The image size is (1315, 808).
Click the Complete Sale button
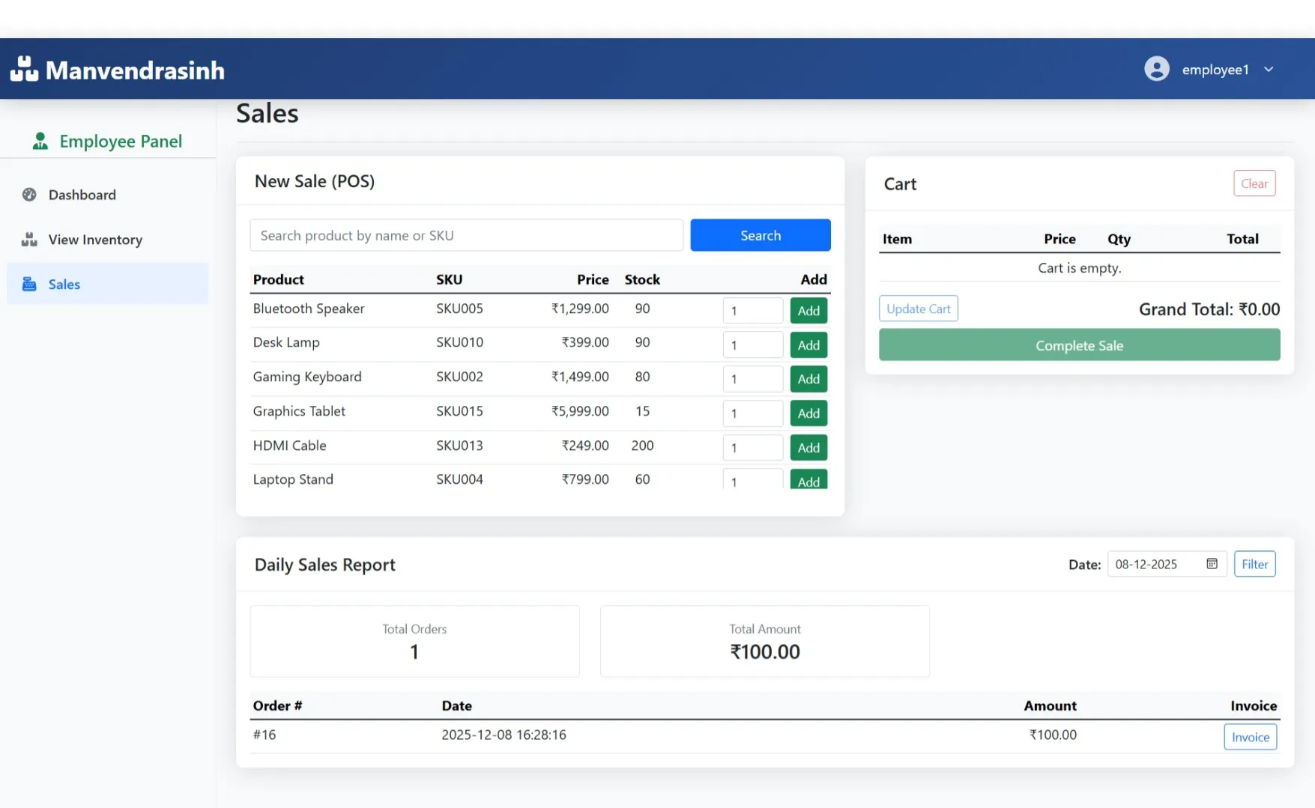1078,344
